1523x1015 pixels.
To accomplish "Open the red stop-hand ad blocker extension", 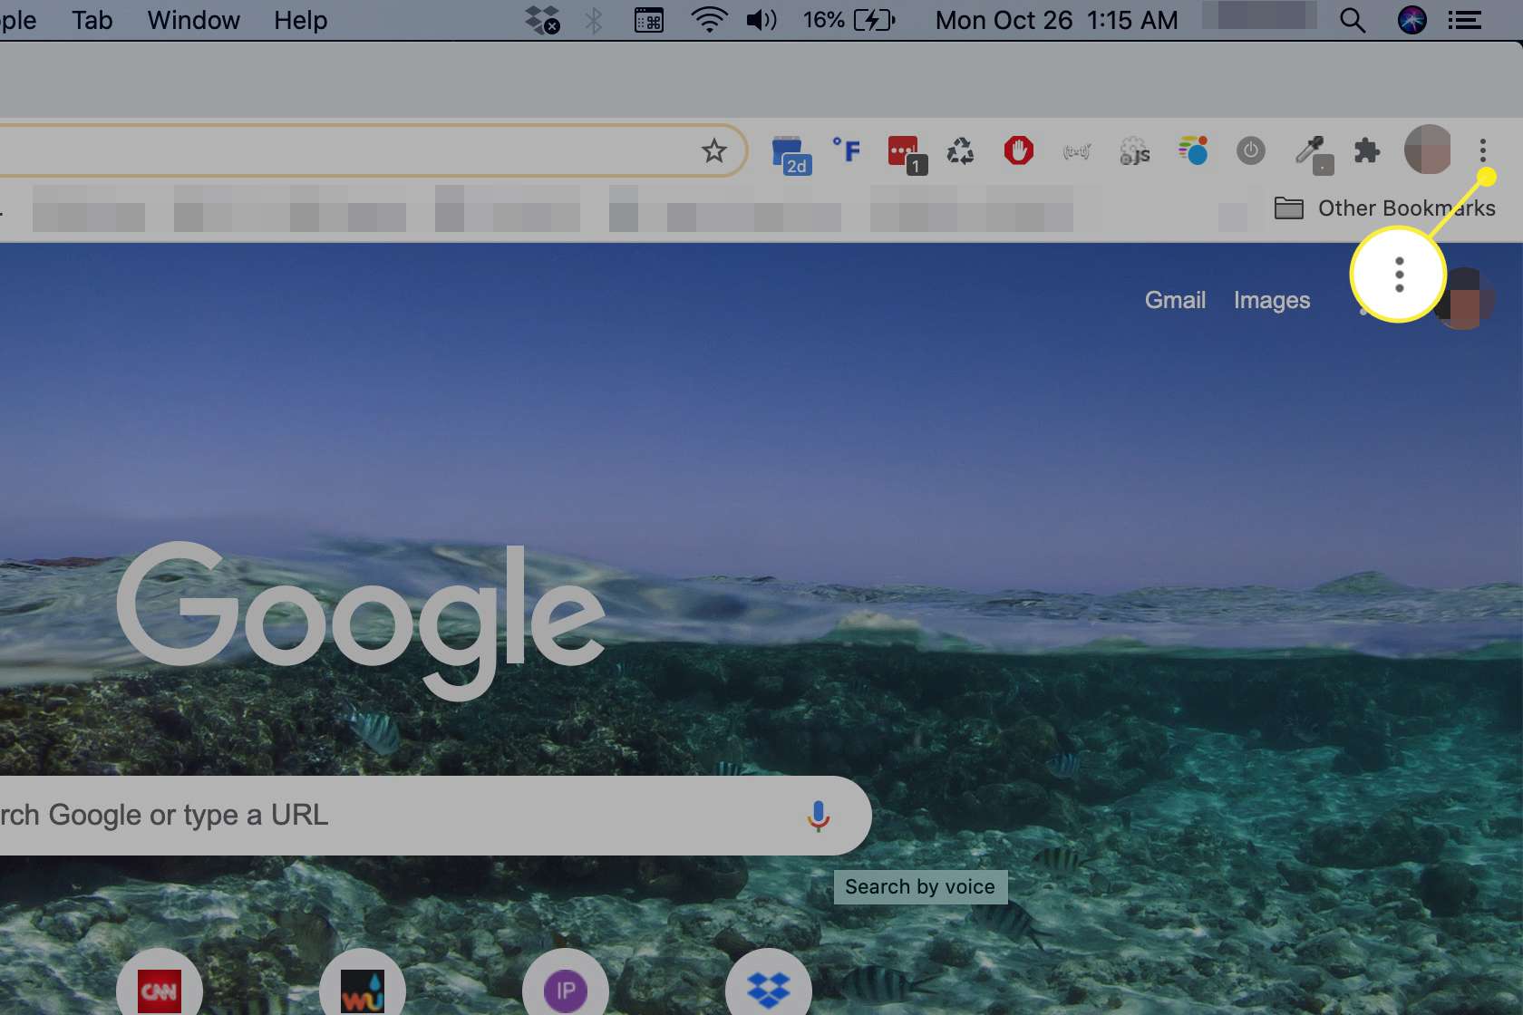I will pyautogui.click(x=1019, y=150).
